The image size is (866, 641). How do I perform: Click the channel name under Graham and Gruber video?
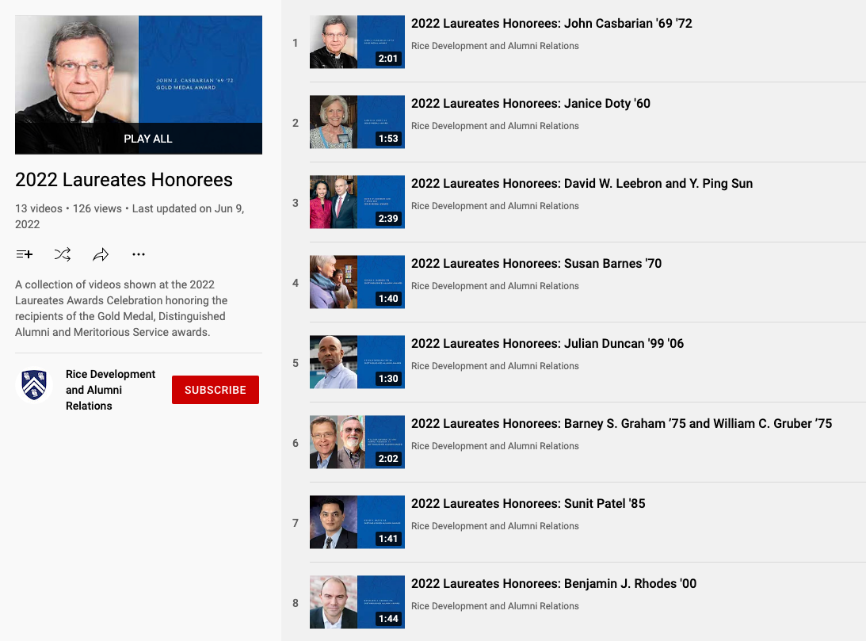(x=495, y=446)
